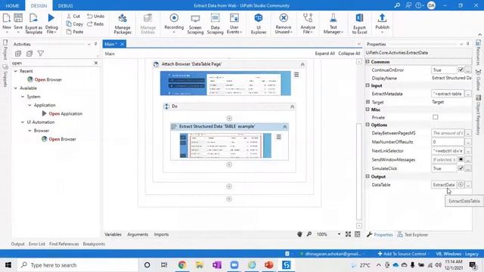Click ExtractMetadata value field
Viewport: 484px width, 272px height.
click(x=447, y=94)
